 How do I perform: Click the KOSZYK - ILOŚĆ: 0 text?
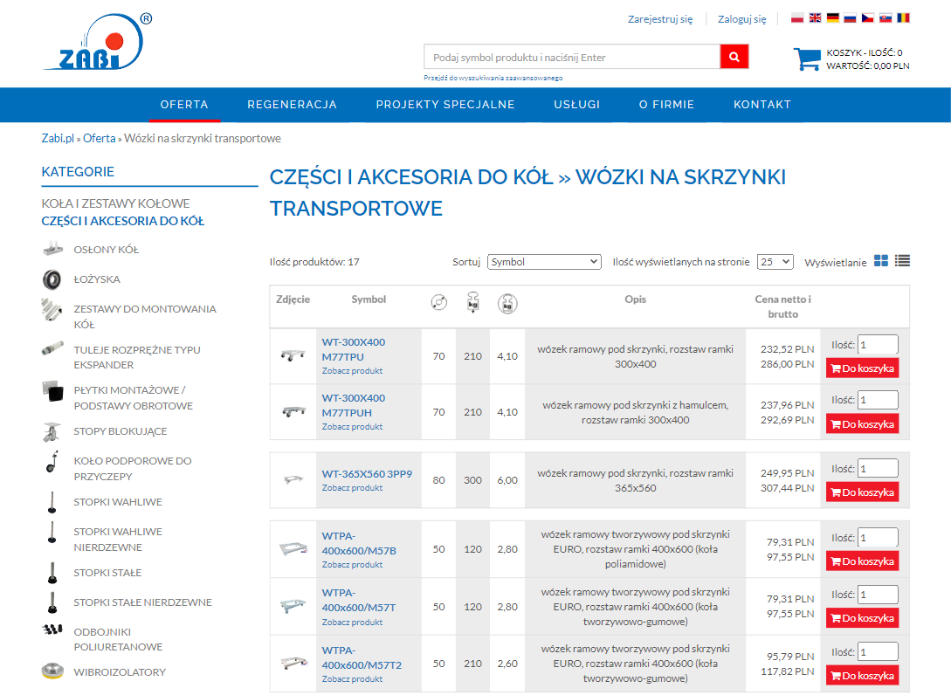tap(865, 52)
